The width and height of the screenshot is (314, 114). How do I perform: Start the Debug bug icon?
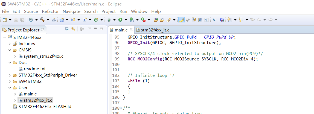(x=109, y=20)
